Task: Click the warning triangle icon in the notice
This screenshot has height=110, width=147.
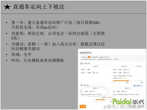Action: [101, 57]
